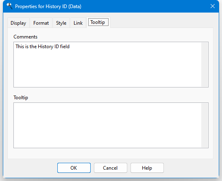222x181 pixels.
Task: Click empty tab strip right of Tooltip tab
Action: click(161, 23)
